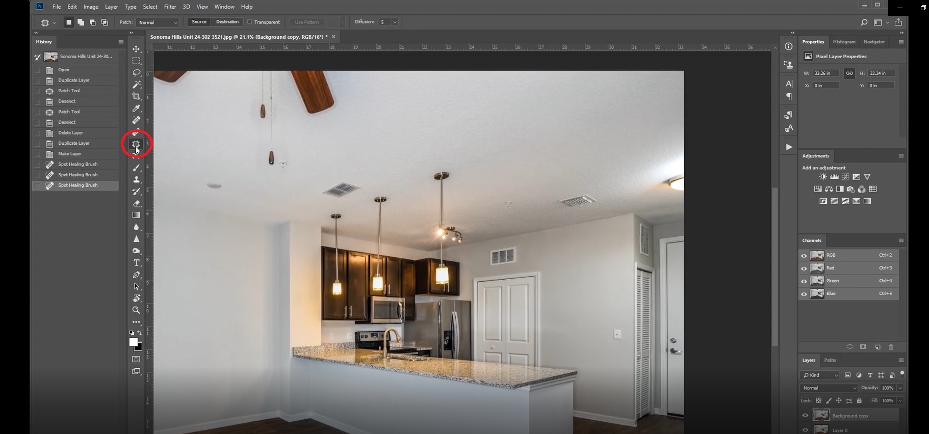This screenshot has height=434, width=929.
Task: Hide the Red channel visibility
Action: pyautogui.click(x=804, y=268)
